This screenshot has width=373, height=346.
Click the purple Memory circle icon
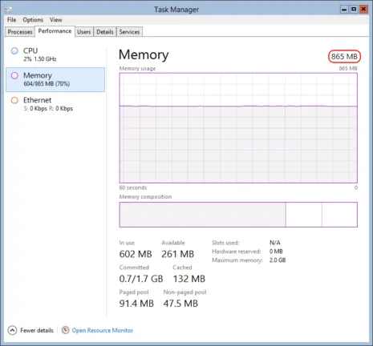coord(14,75)
